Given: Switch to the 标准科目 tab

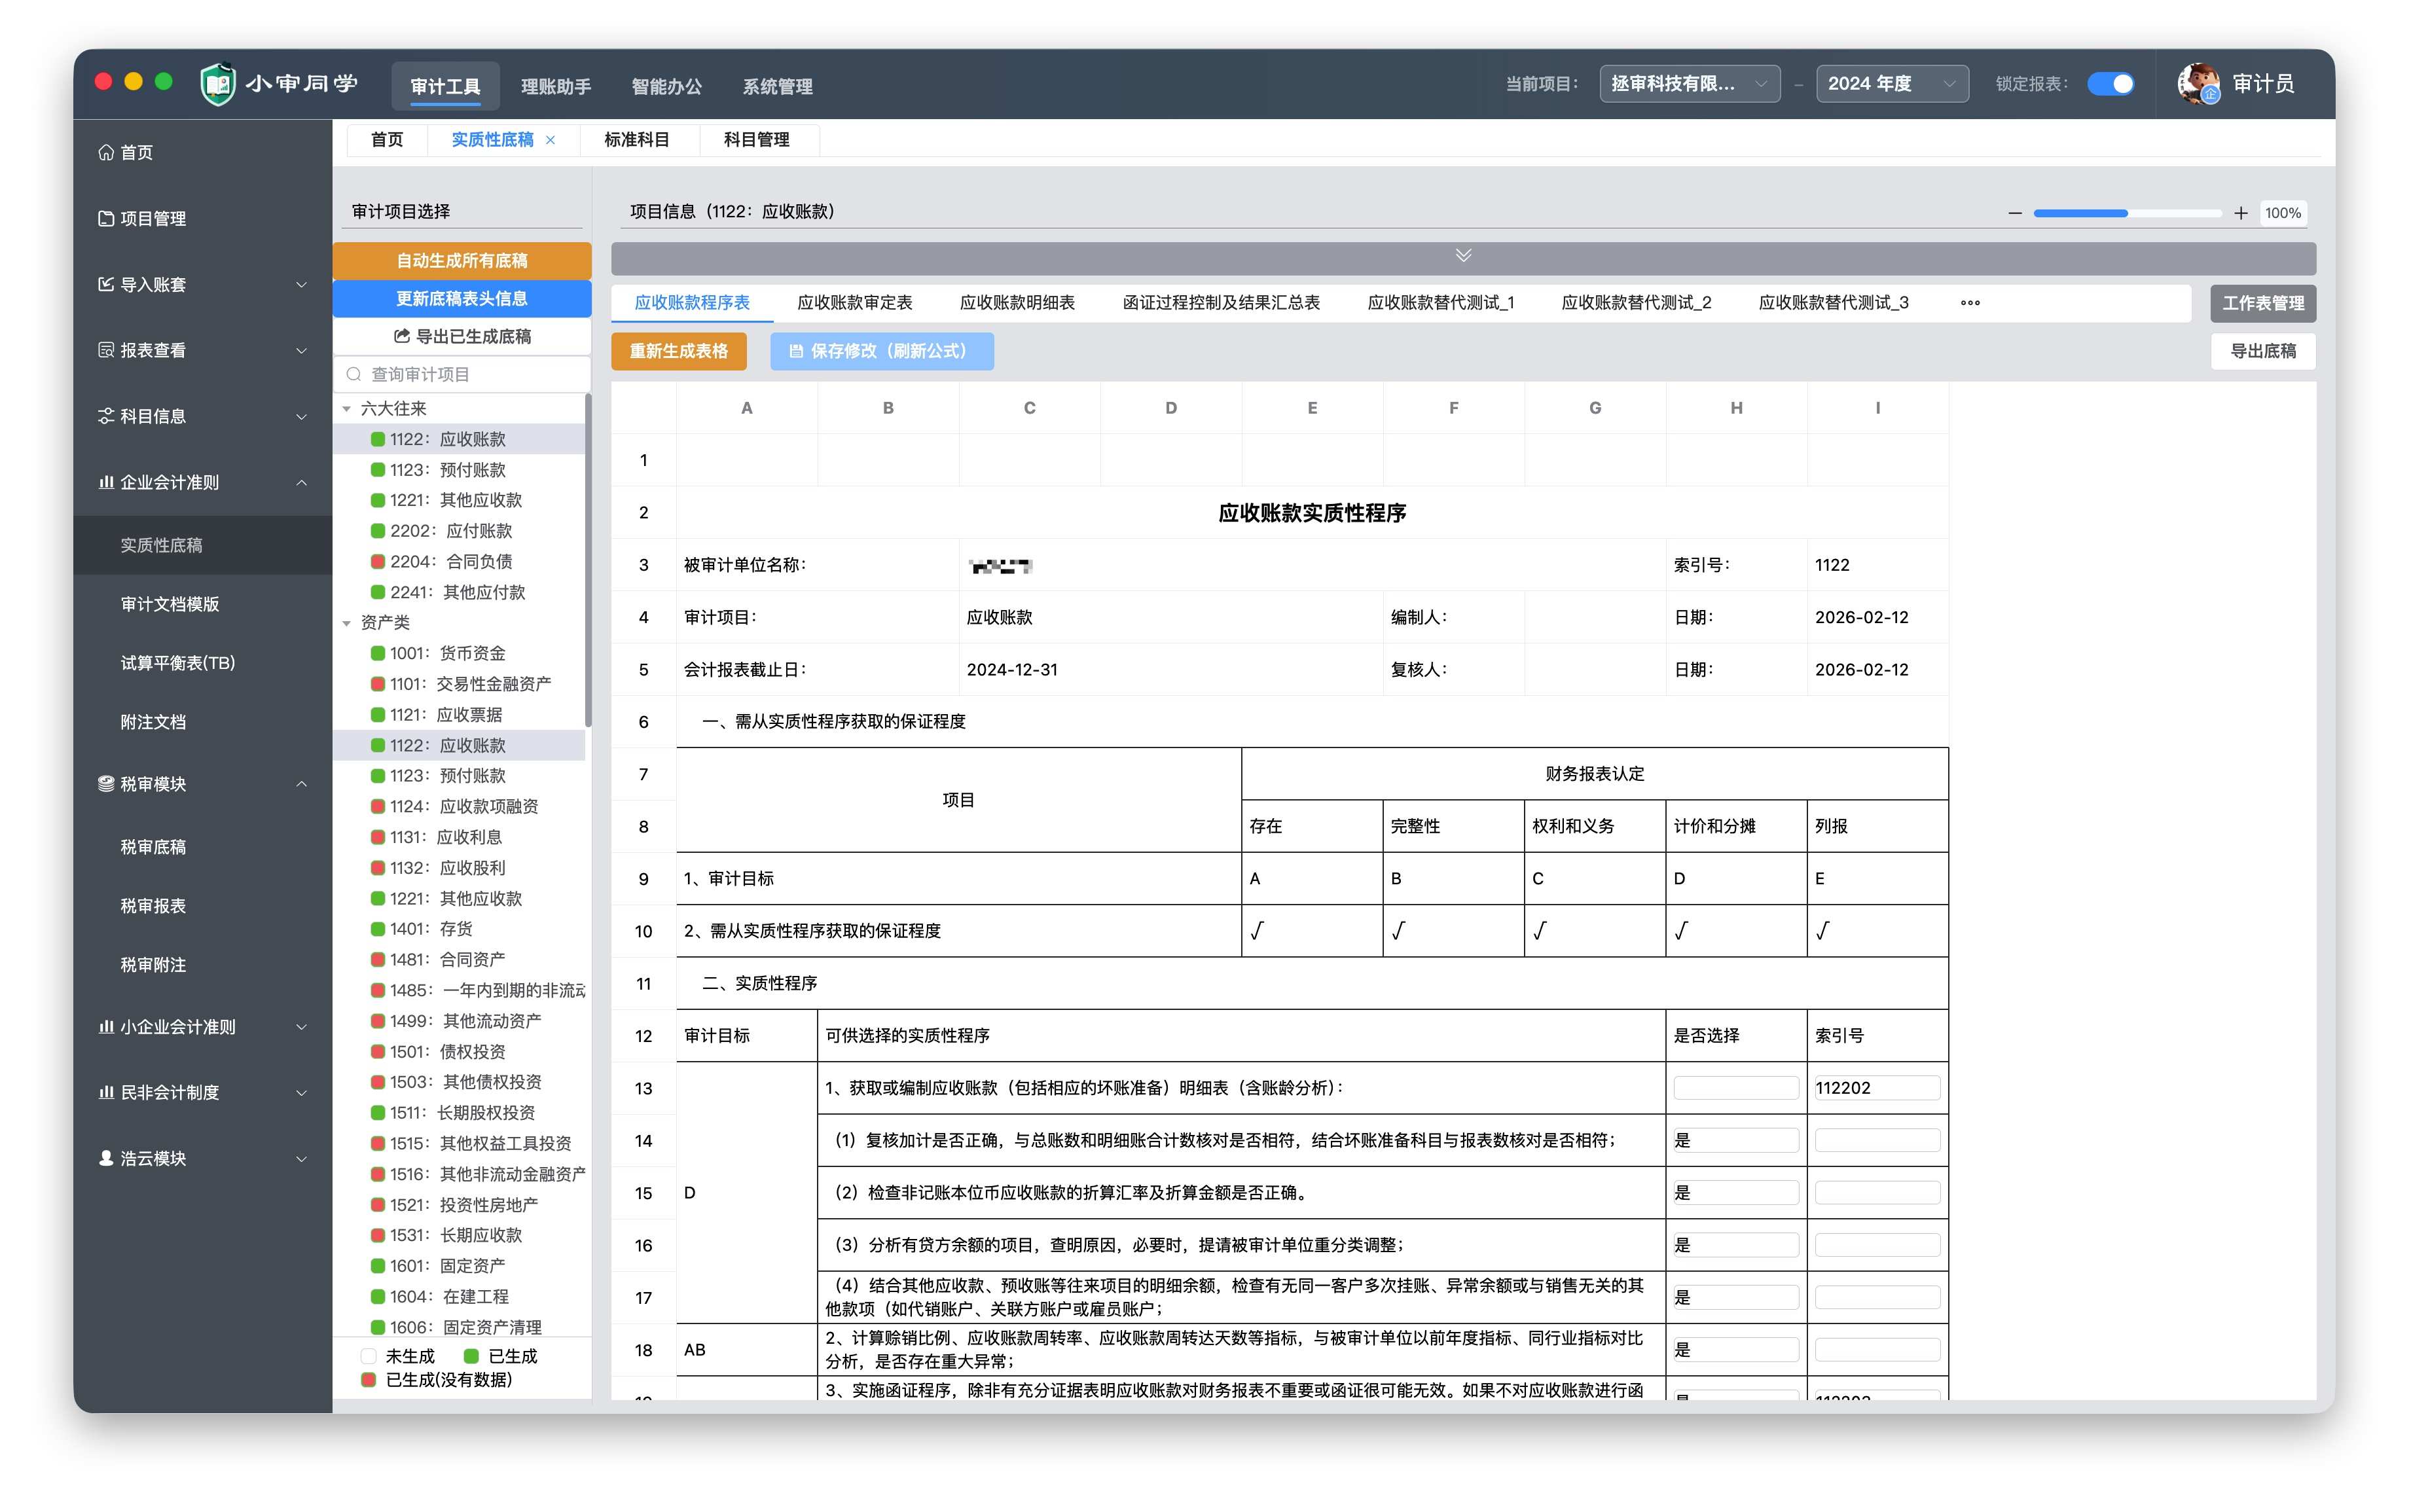Looking at the screenshot, I should pos(636,140).
